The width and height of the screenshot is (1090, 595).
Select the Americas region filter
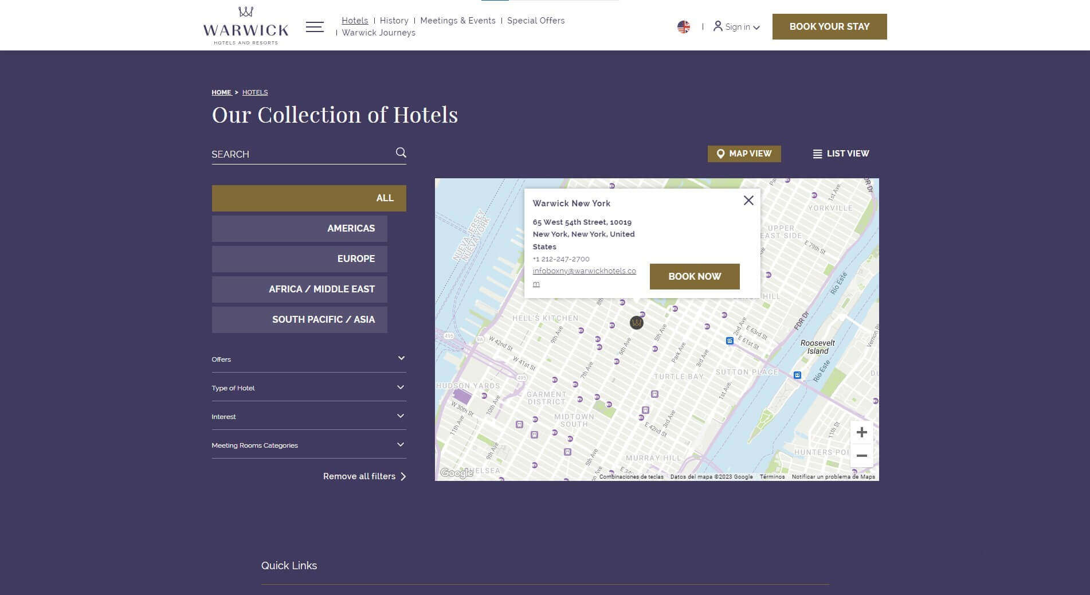pyautogui.click(x=299, y=229)
